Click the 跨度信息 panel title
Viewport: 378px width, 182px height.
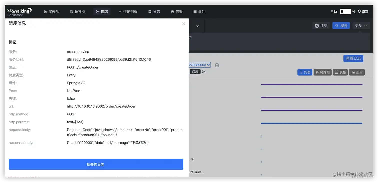[17, 23]
